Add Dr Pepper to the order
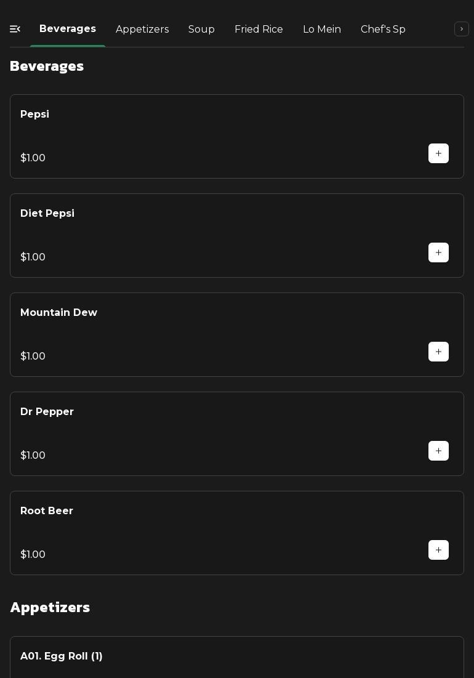 pos(438,451)
